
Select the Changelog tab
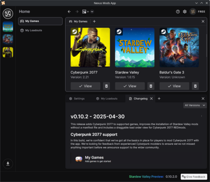(x=138, y=99)
